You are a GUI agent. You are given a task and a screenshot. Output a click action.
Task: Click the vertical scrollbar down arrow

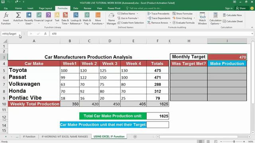tap(253, 133)
